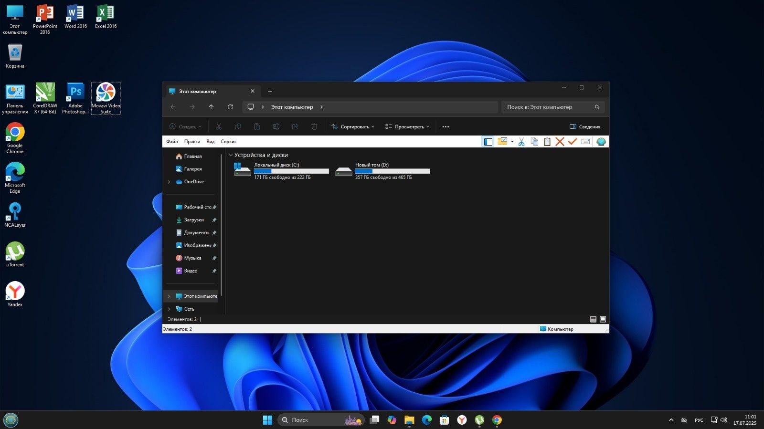The height and width of the screenshot is (429, 764).
Task: Click the trash Delete icon in command bar
Action: click(x=314, y=127)
